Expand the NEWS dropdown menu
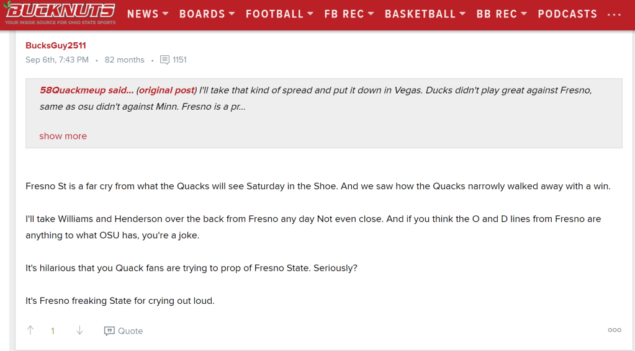 (x=148, y=14)
